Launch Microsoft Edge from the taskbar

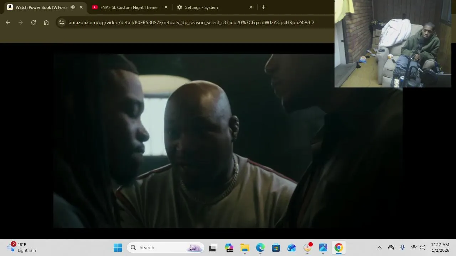pos(260,247)
